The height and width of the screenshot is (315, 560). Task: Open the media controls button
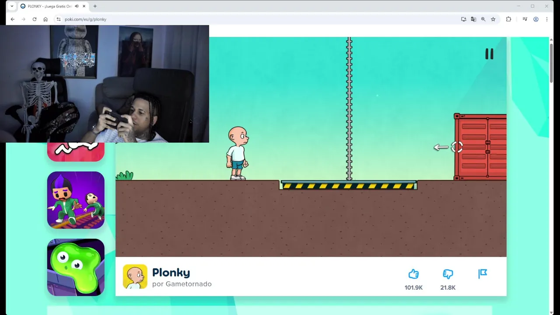click(525, 19)
